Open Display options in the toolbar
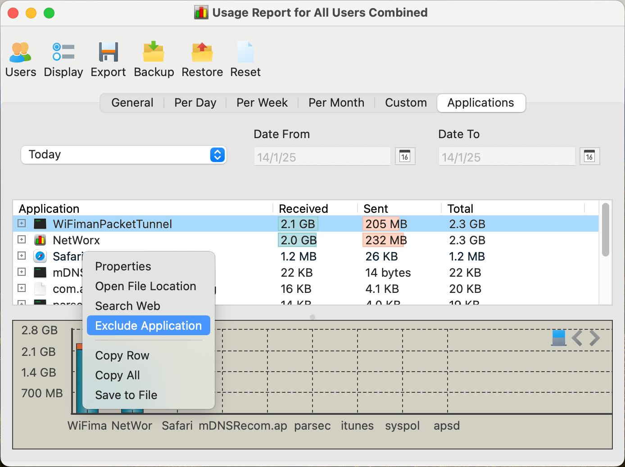The width and height of the screenshot is (625, 467). point(63,53)
